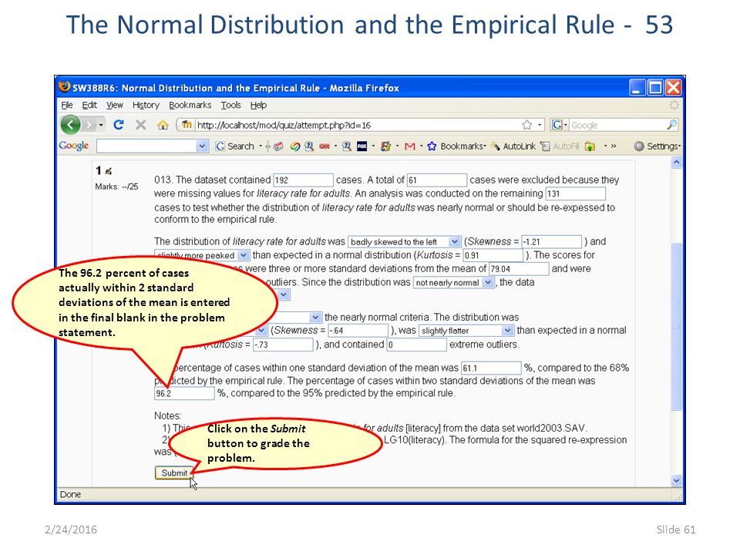This screenshot has height=555, width=740.
Task: Click the vertical scrollbar thumb
Action: pos(676,325)
